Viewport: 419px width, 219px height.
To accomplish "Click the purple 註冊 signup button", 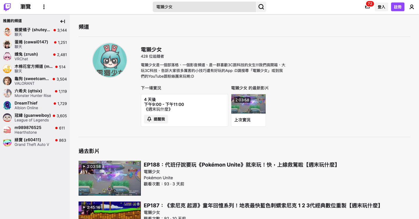I will [x=397, y=6].
